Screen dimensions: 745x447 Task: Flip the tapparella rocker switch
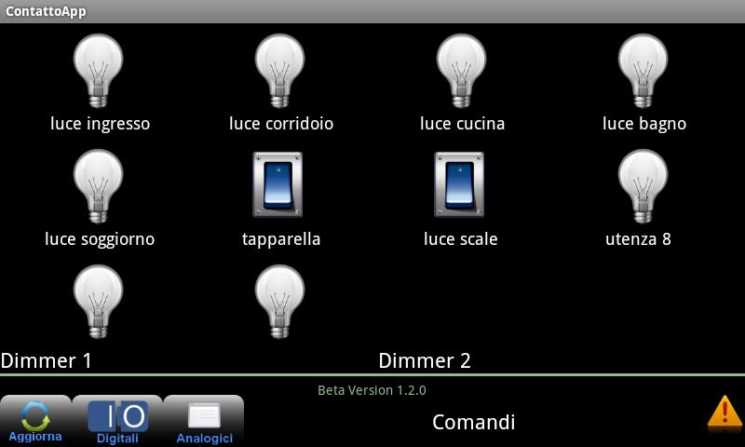tap(278, 184)
